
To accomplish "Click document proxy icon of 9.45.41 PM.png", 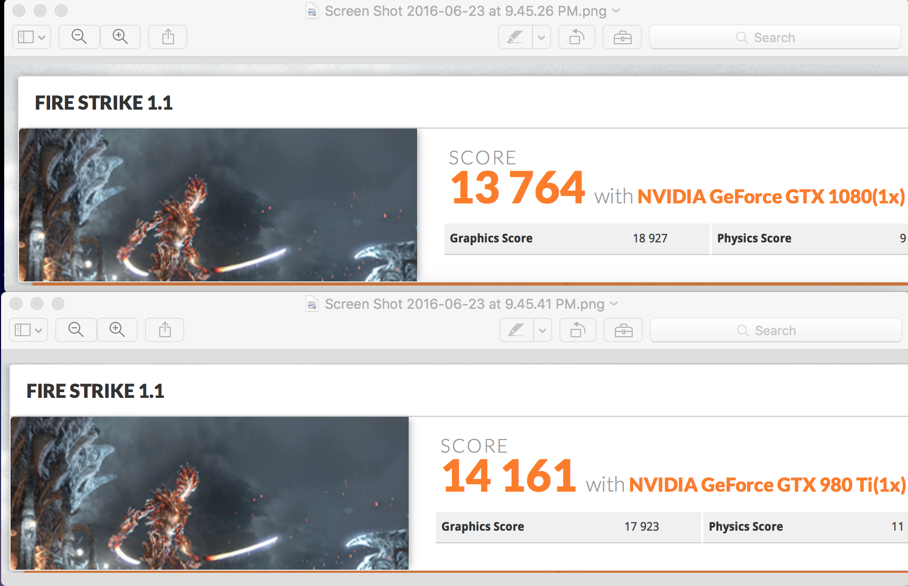I will pyautogui.click(x=312, y=304).
